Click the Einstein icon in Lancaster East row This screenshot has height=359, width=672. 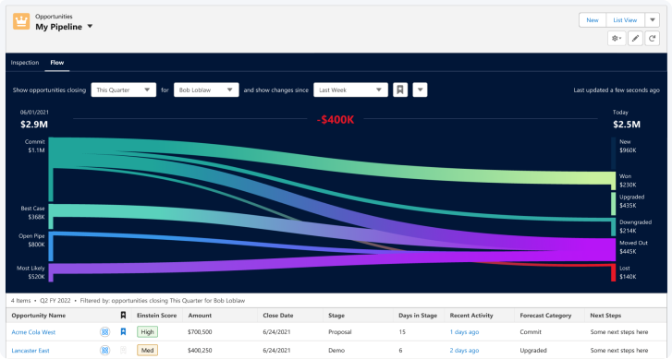tap(104, 351)
